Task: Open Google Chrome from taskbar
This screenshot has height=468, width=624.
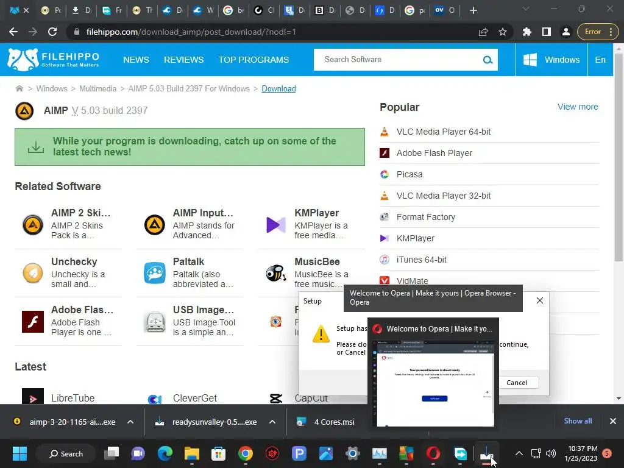Action: 245,453
